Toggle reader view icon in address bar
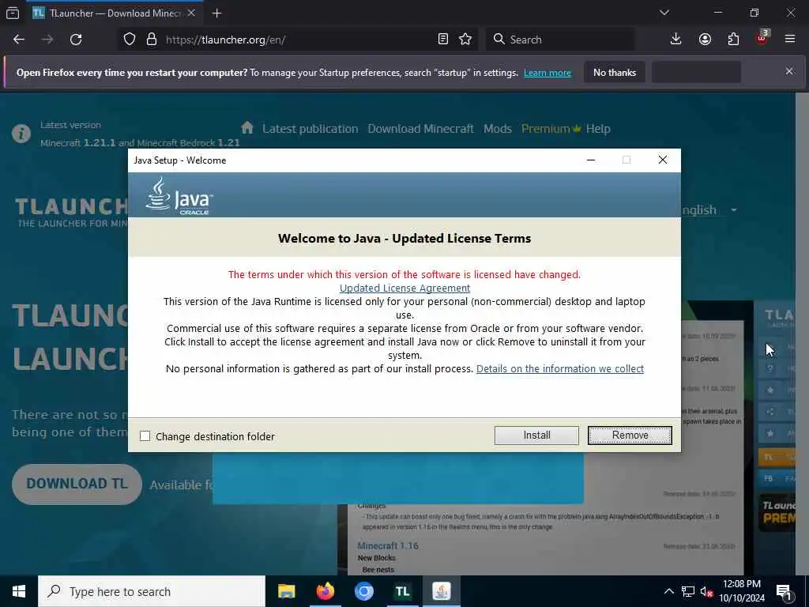This screenshot has width=809, height=607. [x=442, y=40]
